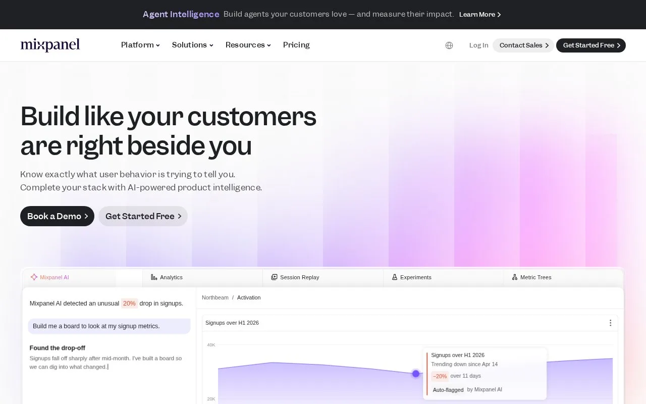This screenshot has height=404, width=646.
Task: Expand the Resources menu
Action: (248, 45)
